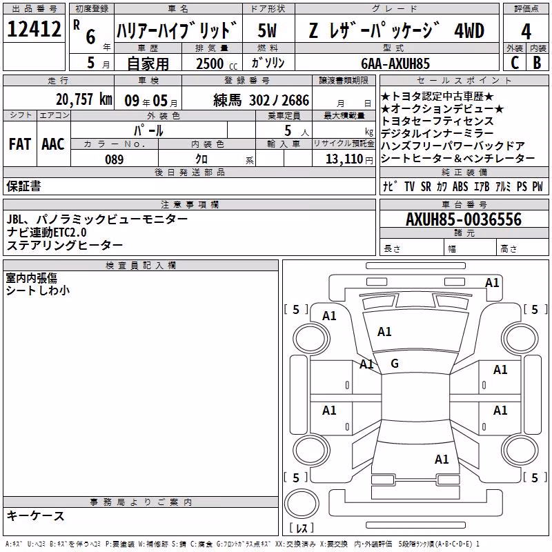This screenshot has height=552, width=552.
Task: Click the A1 mark on the hood
Action: tap(384, 332)
